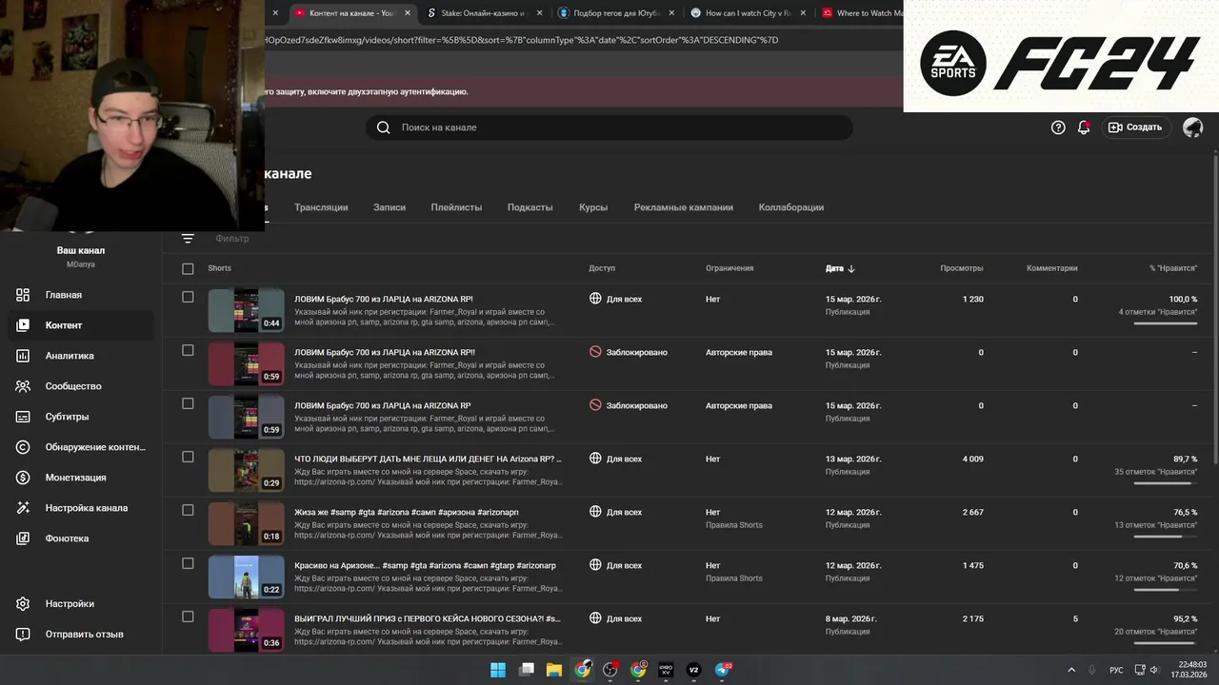
Task: Open Настройки gear in sidebar
Action: pyautogui.click(x=23, y=603)
